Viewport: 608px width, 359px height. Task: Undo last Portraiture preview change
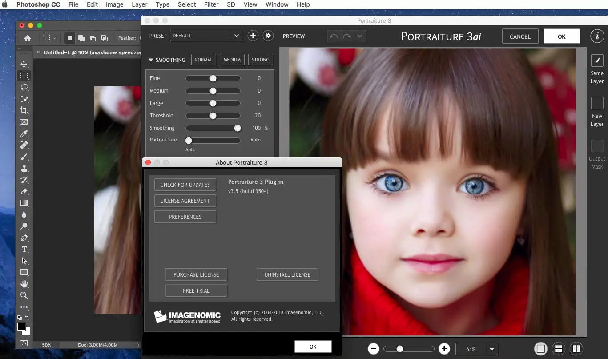[x=333, y=36]
